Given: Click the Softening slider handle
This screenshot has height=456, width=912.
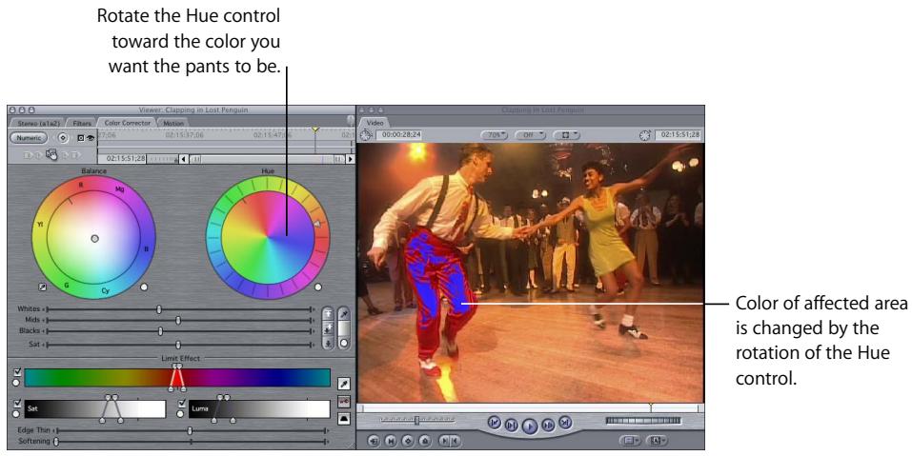Looking at the screenshot, I should click(56, 442).
